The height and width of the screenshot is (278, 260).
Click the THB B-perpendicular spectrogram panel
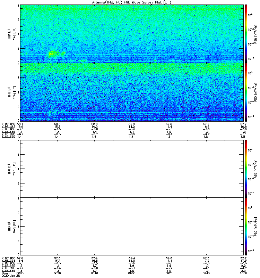coord(132,34)
